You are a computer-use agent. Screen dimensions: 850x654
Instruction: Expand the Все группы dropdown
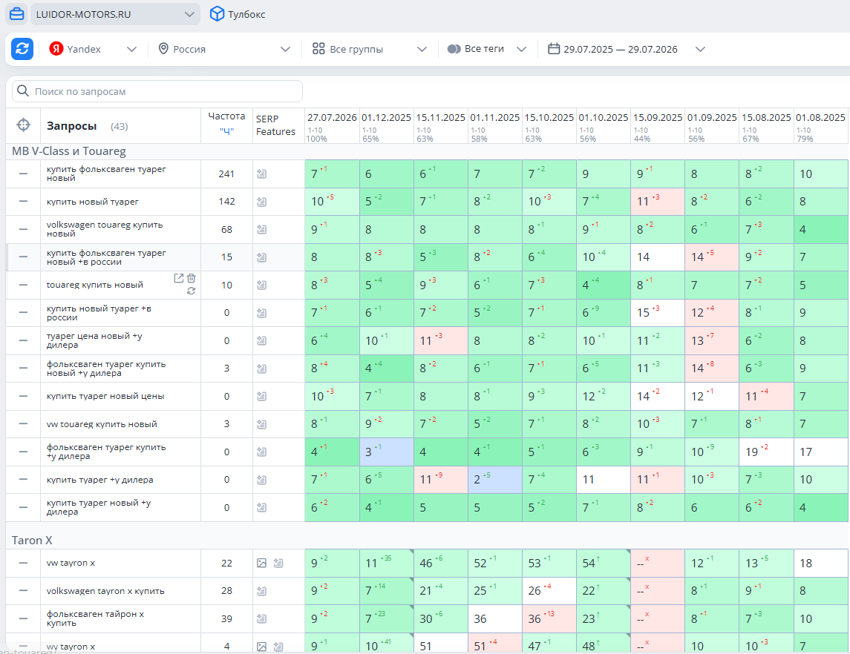coord(422,49)
